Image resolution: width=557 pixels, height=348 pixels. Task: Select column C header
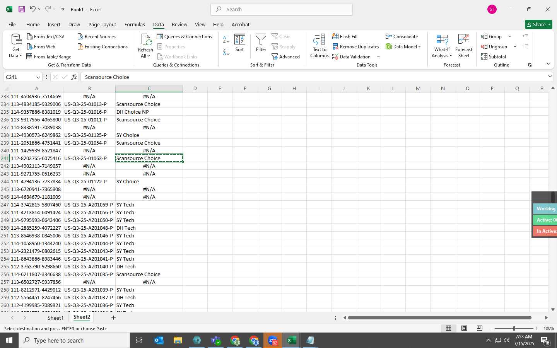(x=149, y=88)
